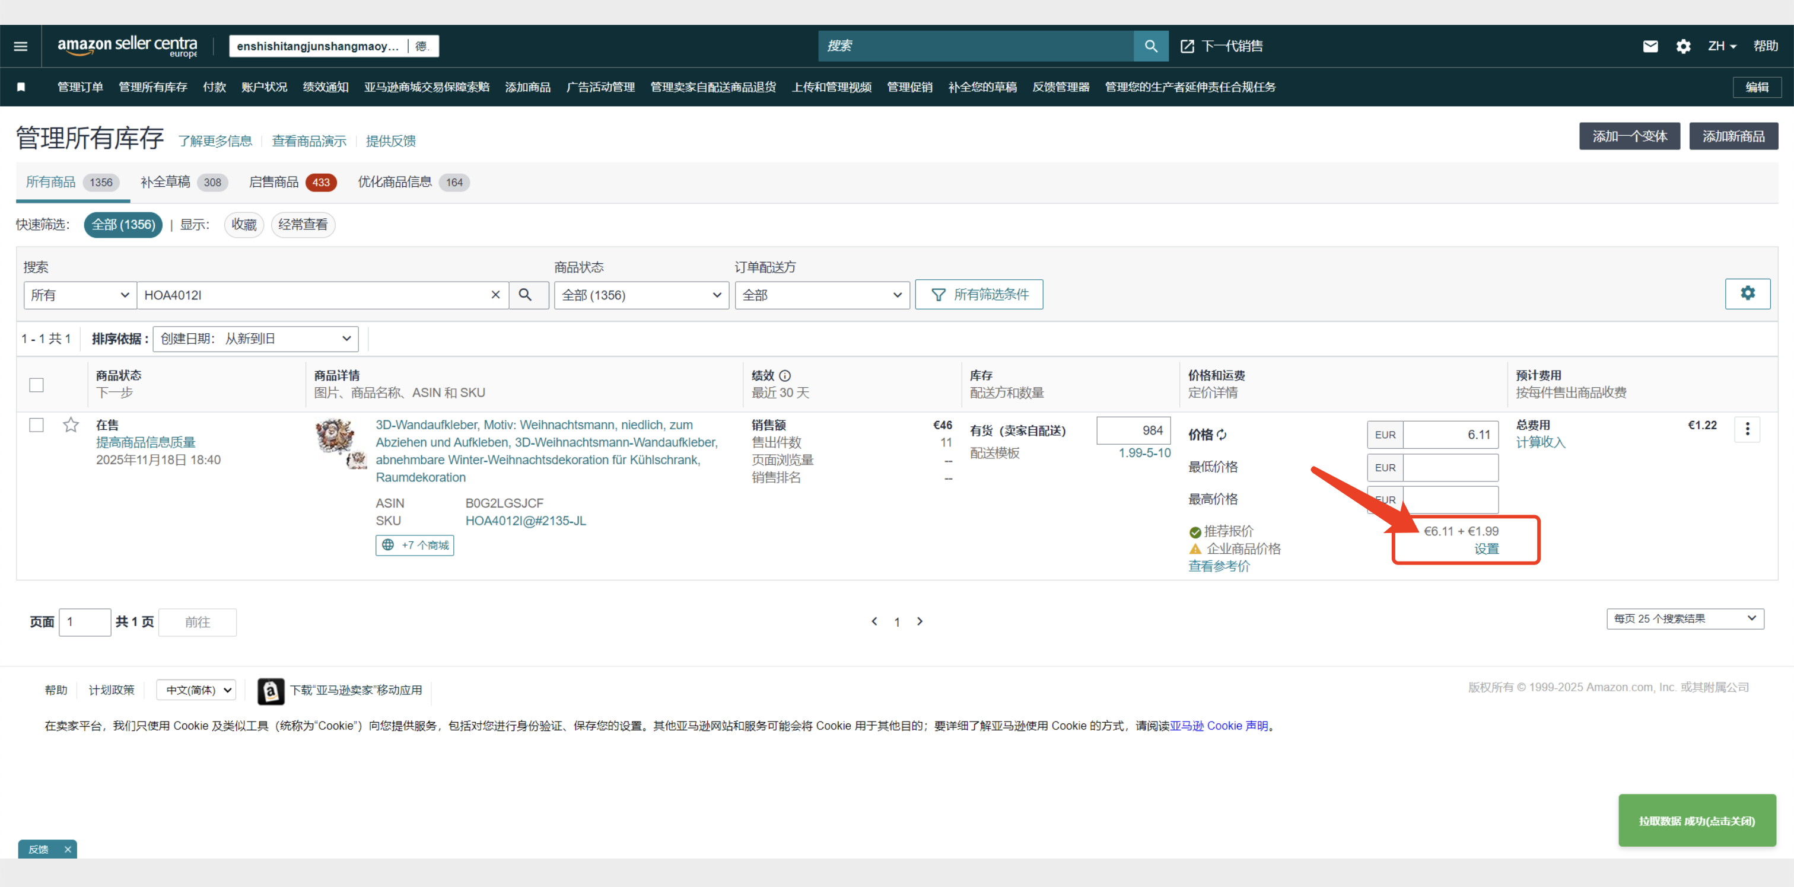Click the price refresh sync icon

pos(1222,435)
